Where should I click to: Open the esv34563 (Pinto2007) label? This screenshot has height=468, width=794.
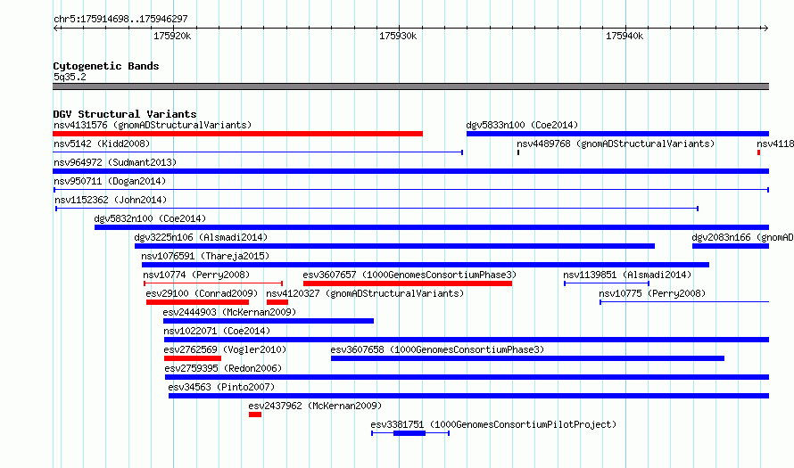tap(221, 387)
